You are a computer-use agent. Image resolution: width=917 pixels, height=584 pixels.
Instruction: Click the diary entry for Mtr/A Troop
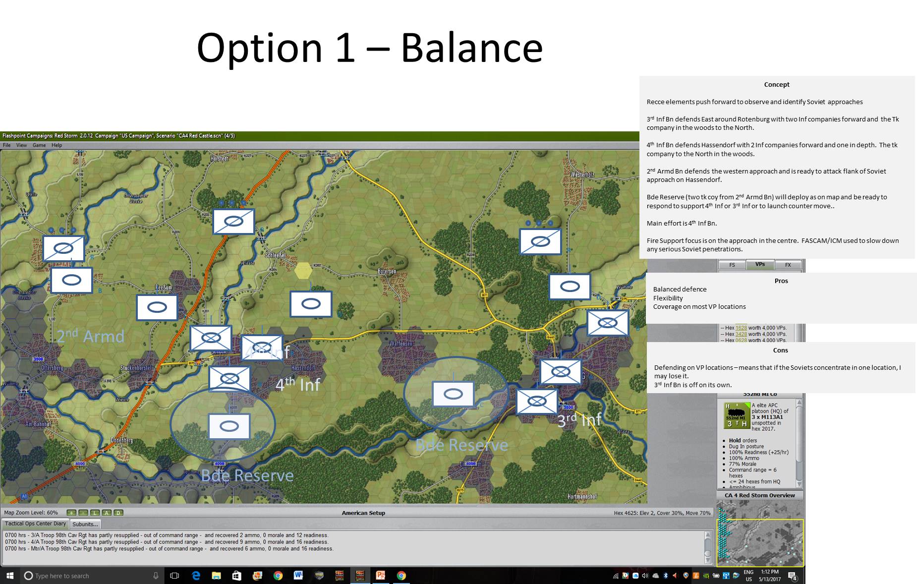pyautogui.click(x=169, y=549)
